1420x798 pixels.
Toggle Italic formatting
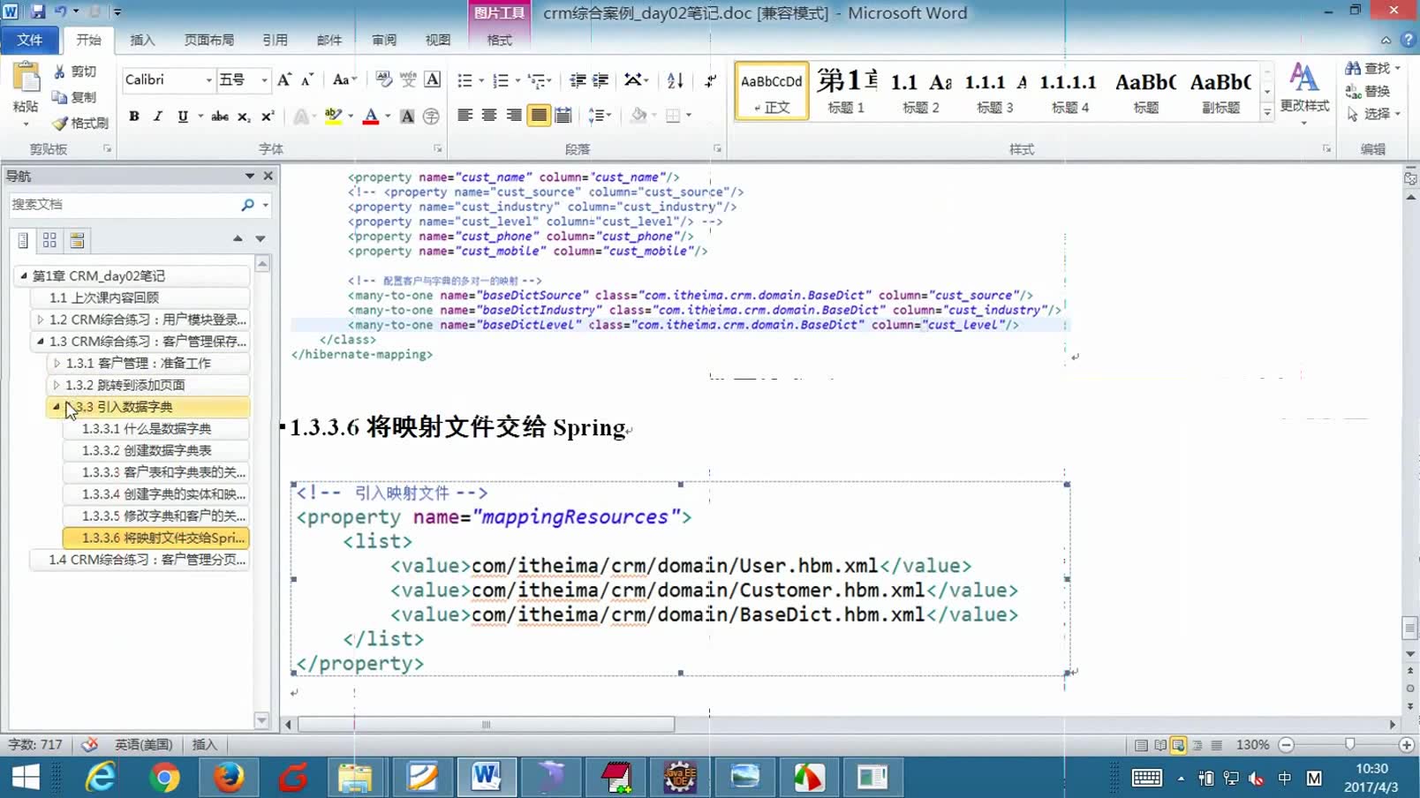(x=158, y=116)
